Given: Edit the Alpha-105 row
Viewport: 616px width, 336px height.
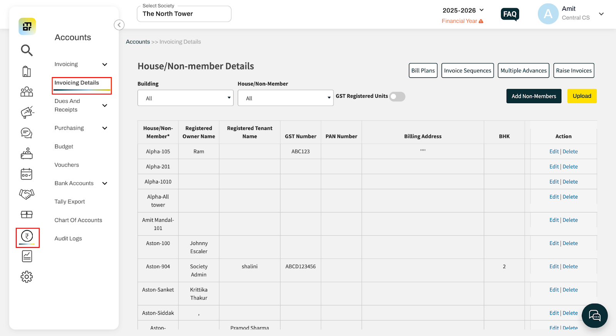Looking at the screenshot, I should coord(554,151).
